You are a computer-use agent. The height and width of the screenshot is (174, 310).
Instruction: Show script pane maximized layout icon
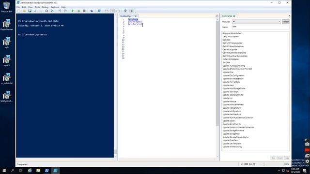118,11
